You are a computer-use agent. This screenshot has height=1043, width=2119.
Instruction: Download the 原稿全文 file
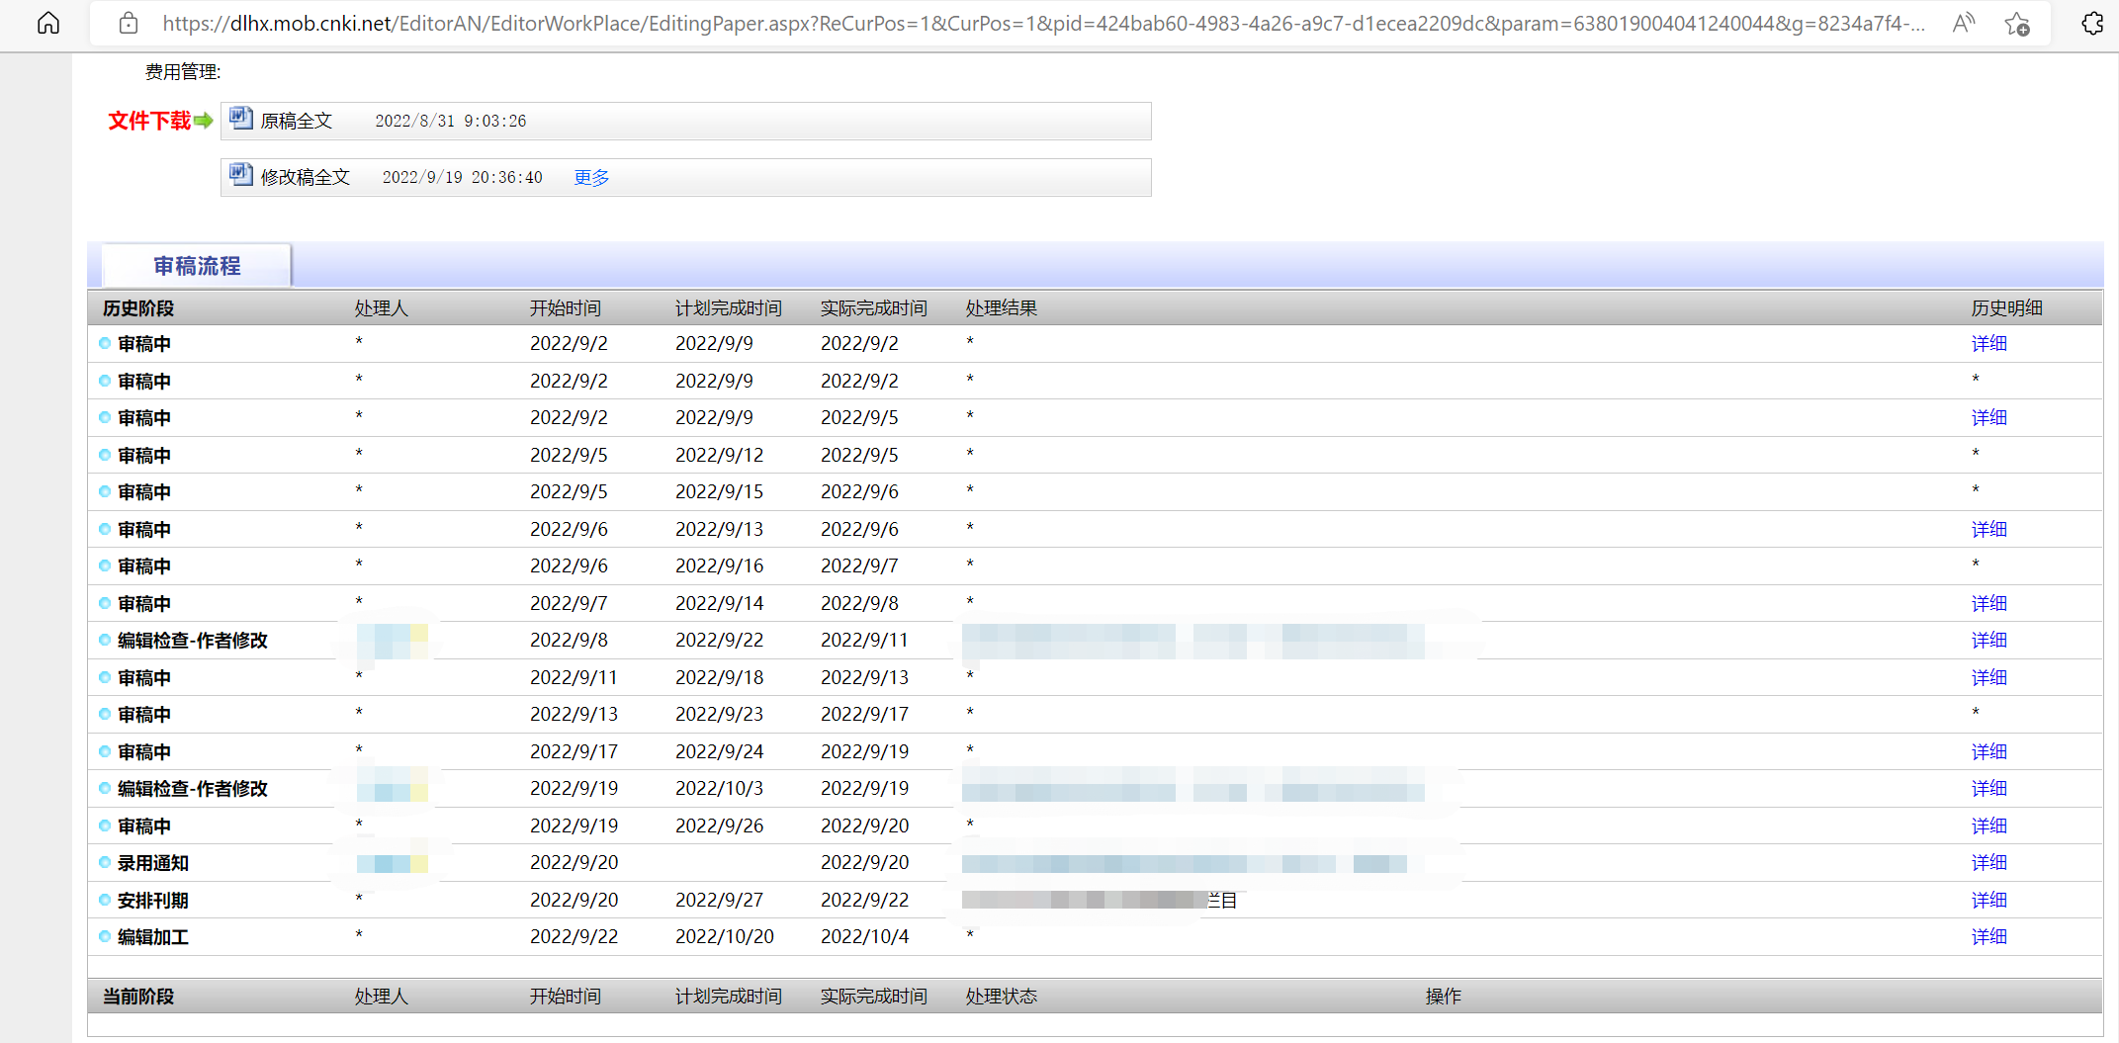click(x=296, y=121)
